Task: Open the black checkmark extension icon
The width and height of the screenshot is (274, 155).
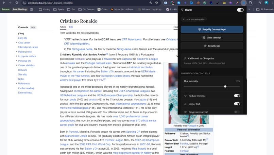Action: click(x=218, y=3)
